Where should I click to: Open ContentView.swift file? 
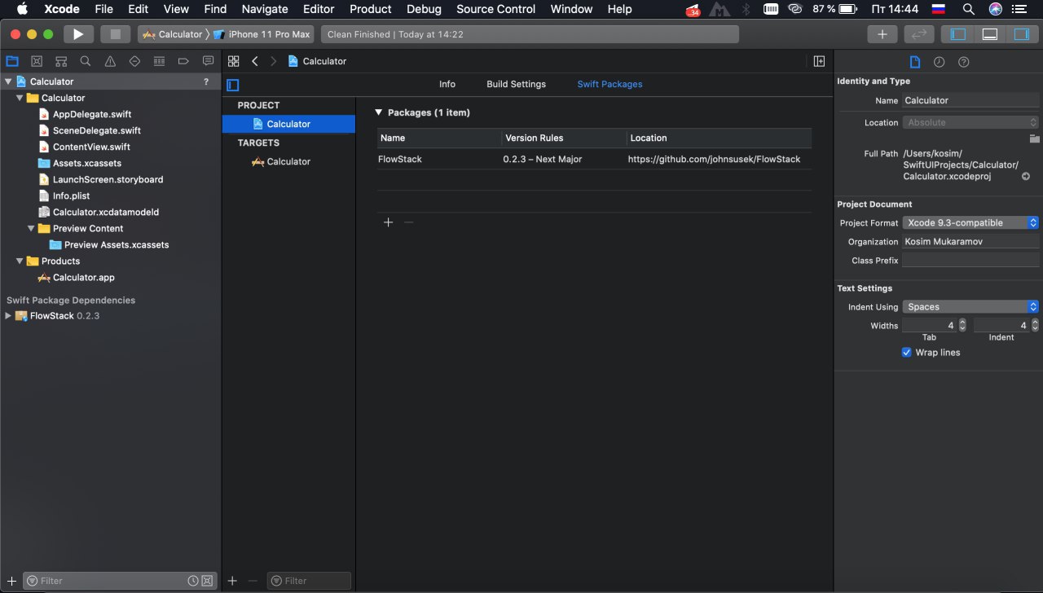click(x=91, y=147)
